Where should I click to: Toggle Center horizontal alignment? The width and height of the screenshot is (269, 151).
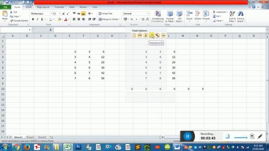[x=79, y=19]
